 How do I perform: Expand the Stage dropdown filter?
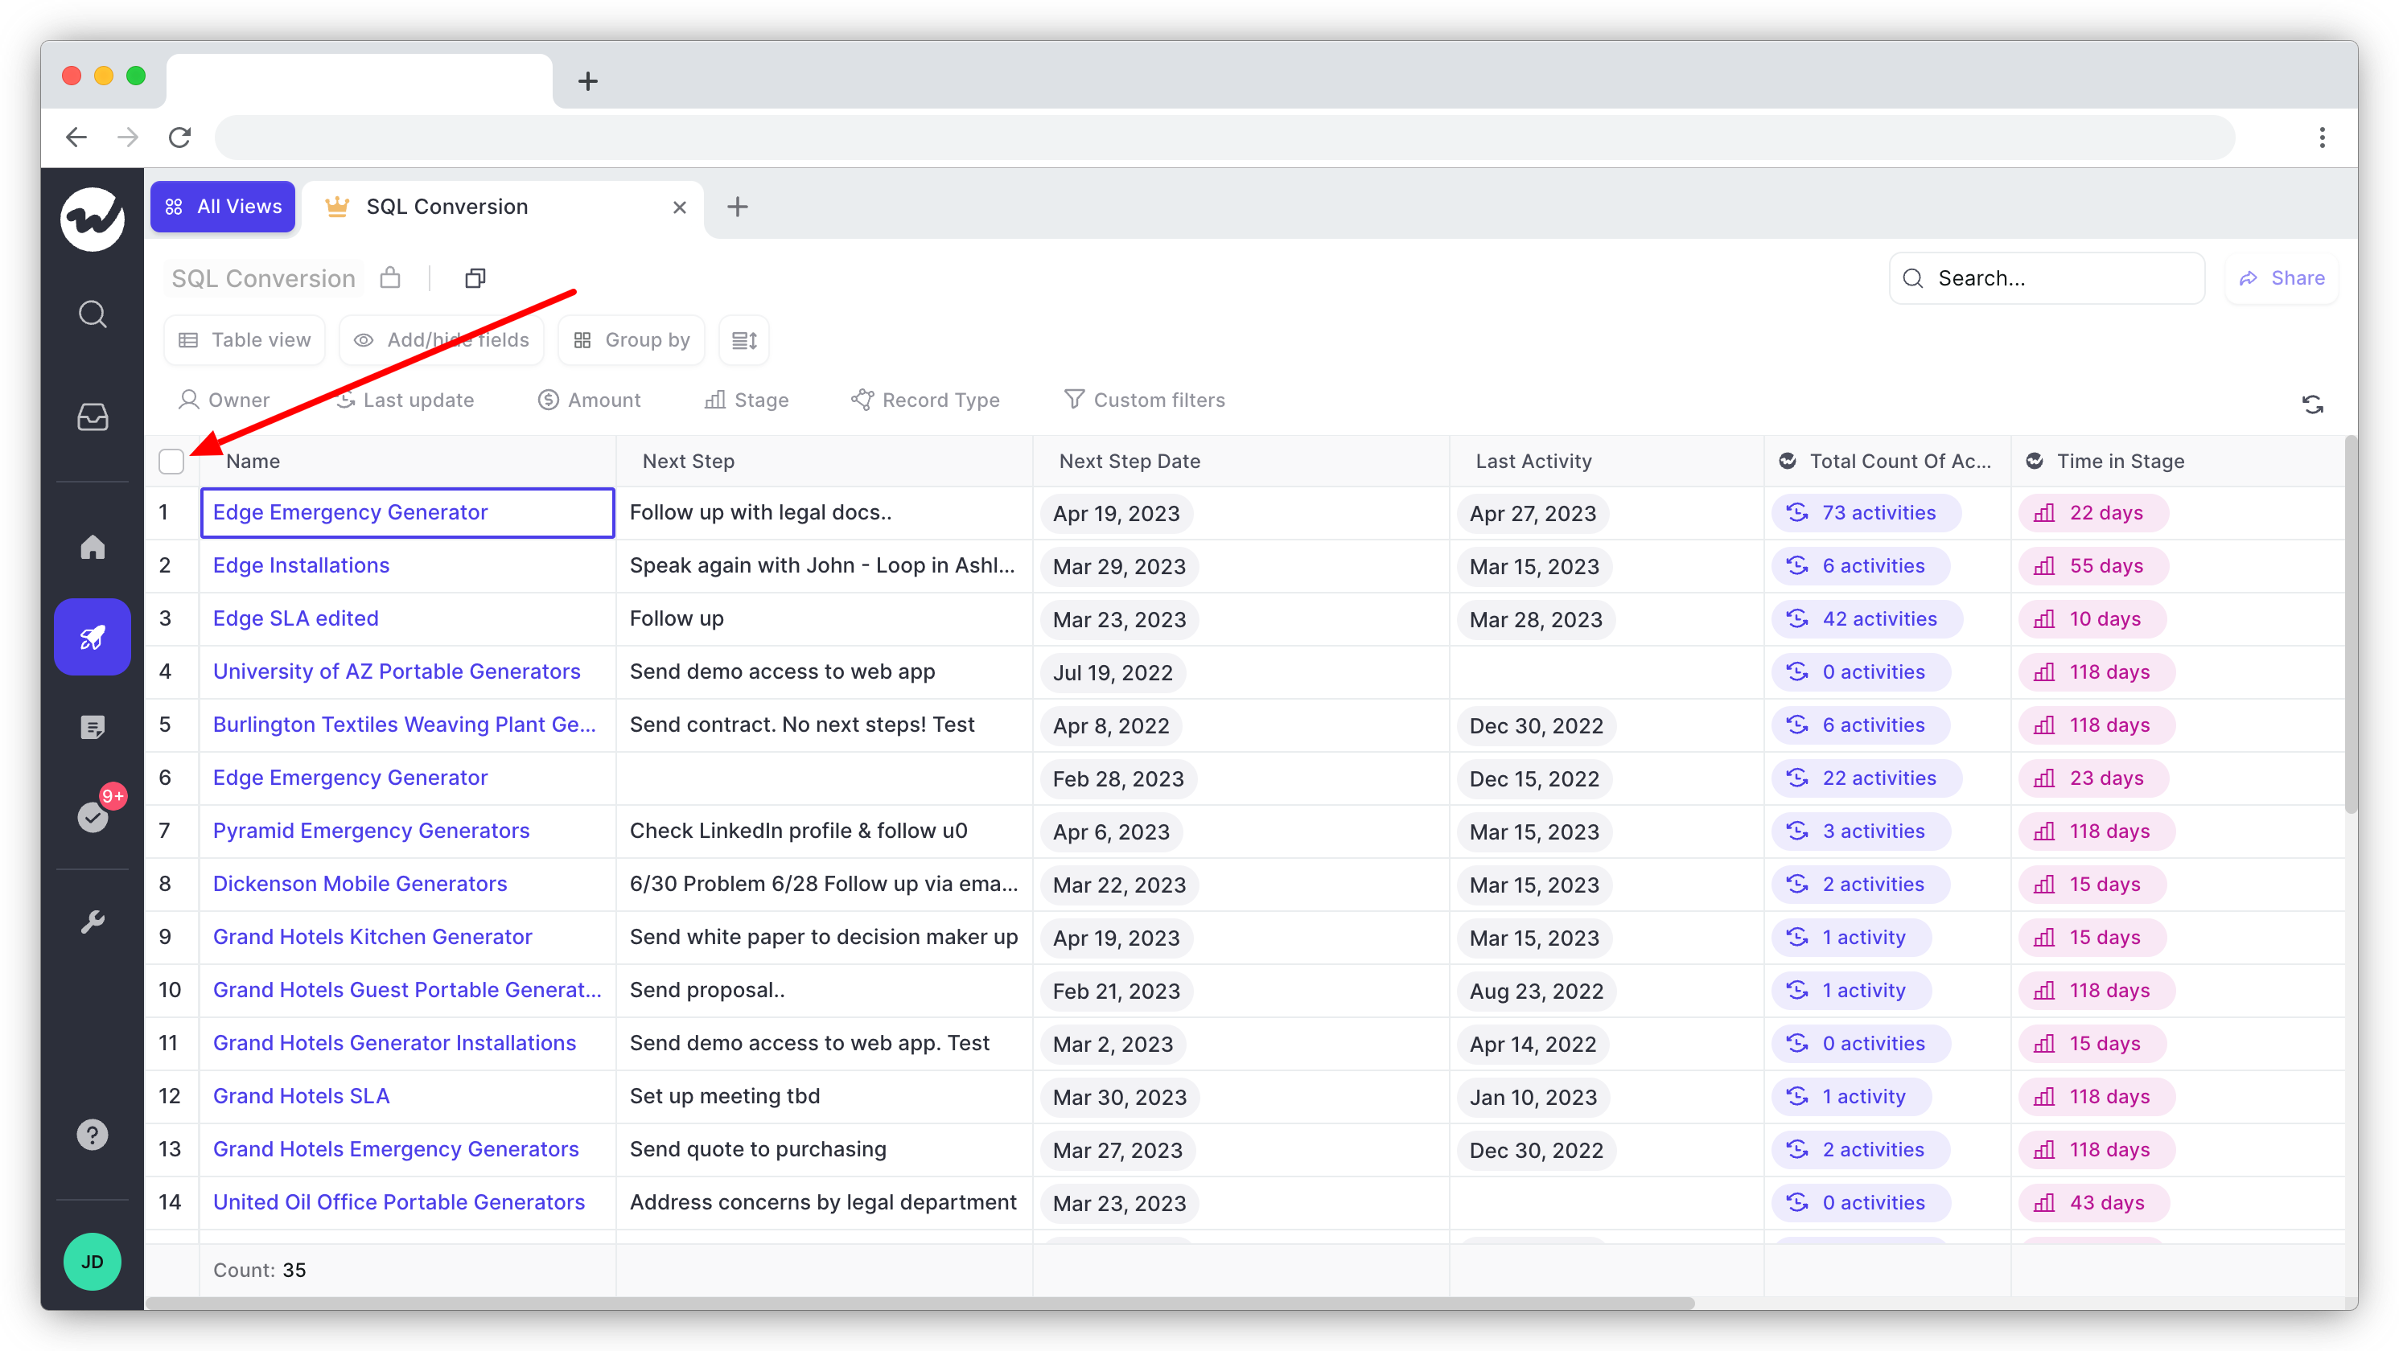coord(761,400)
